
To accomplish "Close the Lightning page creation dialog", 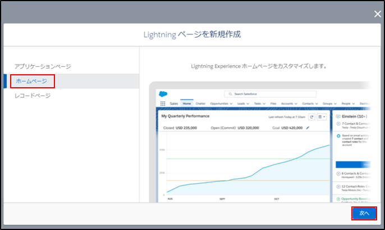I will point(377,14).
